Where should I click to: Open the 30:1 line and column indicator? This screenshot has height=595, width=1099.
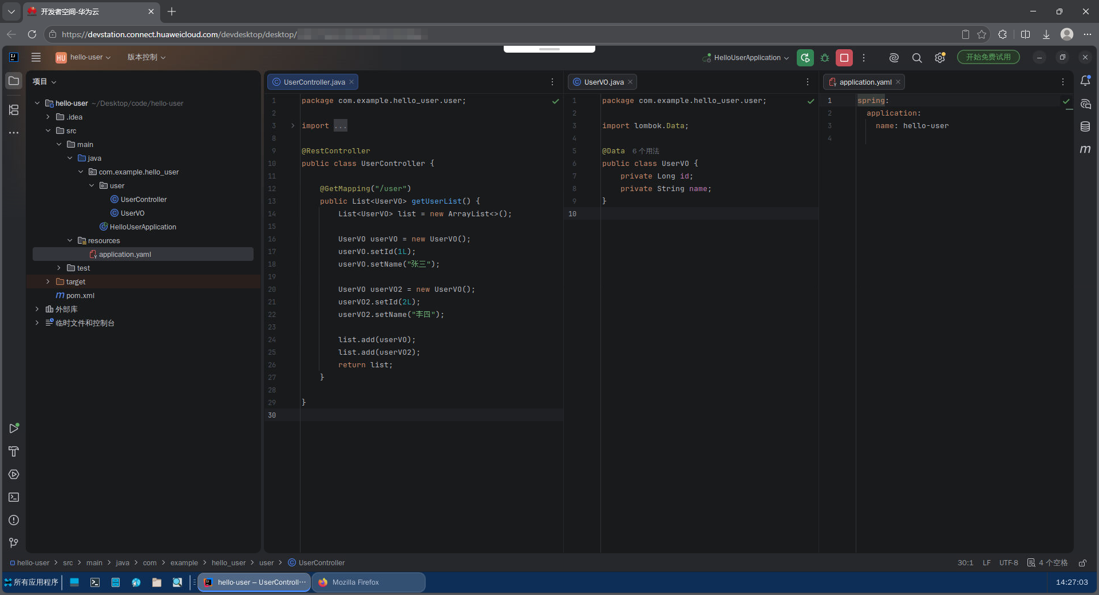[x=965, y=563]
